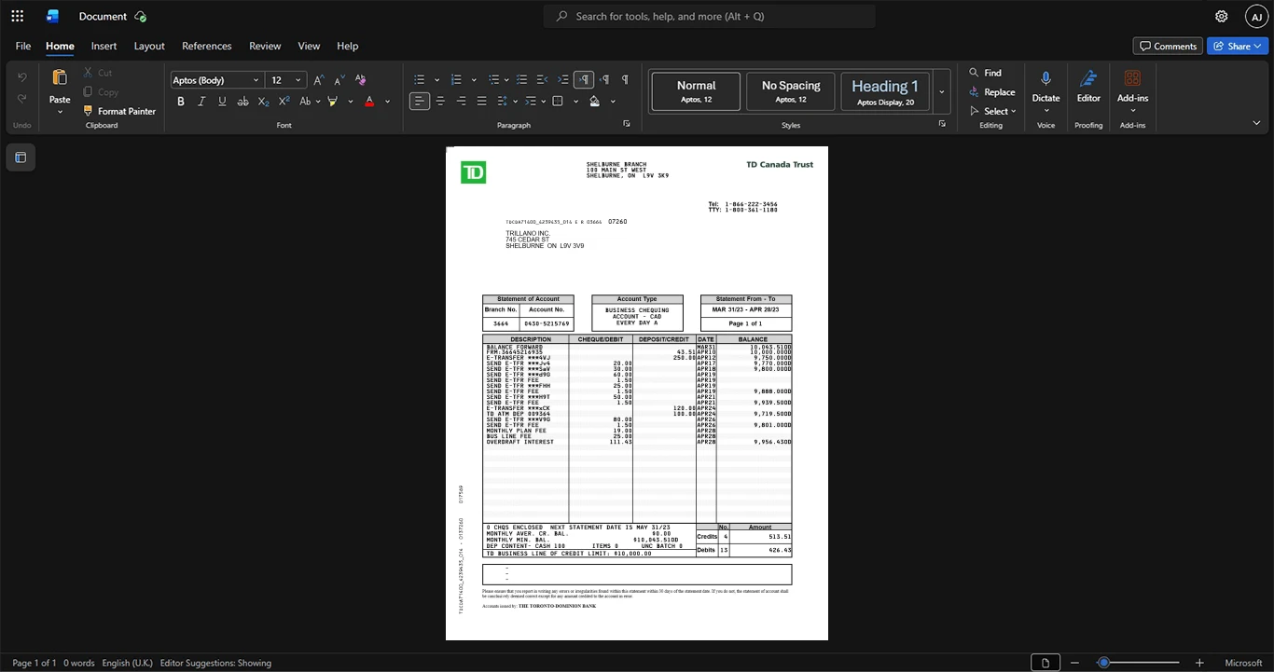The height and width of the screenshot is (672, 1274).
Task: Click the zoom slider handle
Action: [x=1103, y=663]
